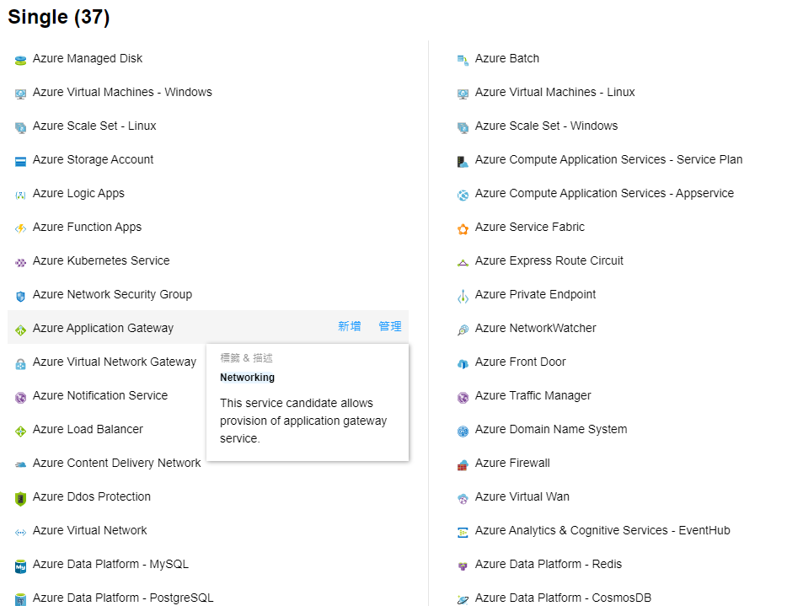
Task: Open the Azure Firewall label
Action: click(512, 463)
